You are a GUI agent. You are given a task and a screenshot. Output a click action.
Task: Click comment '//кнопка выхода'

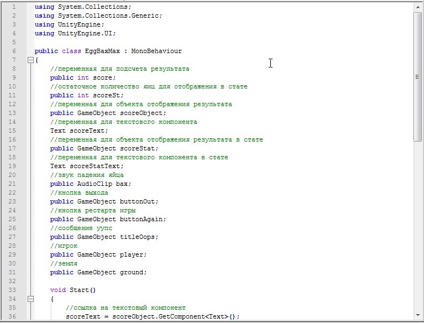[x=79, y=192]
